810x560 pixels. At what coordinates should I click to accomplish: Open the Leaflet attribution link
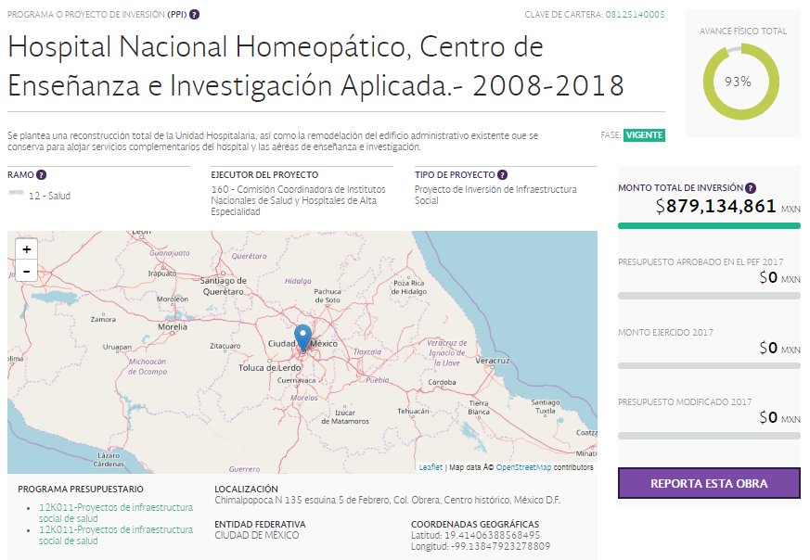431,467
